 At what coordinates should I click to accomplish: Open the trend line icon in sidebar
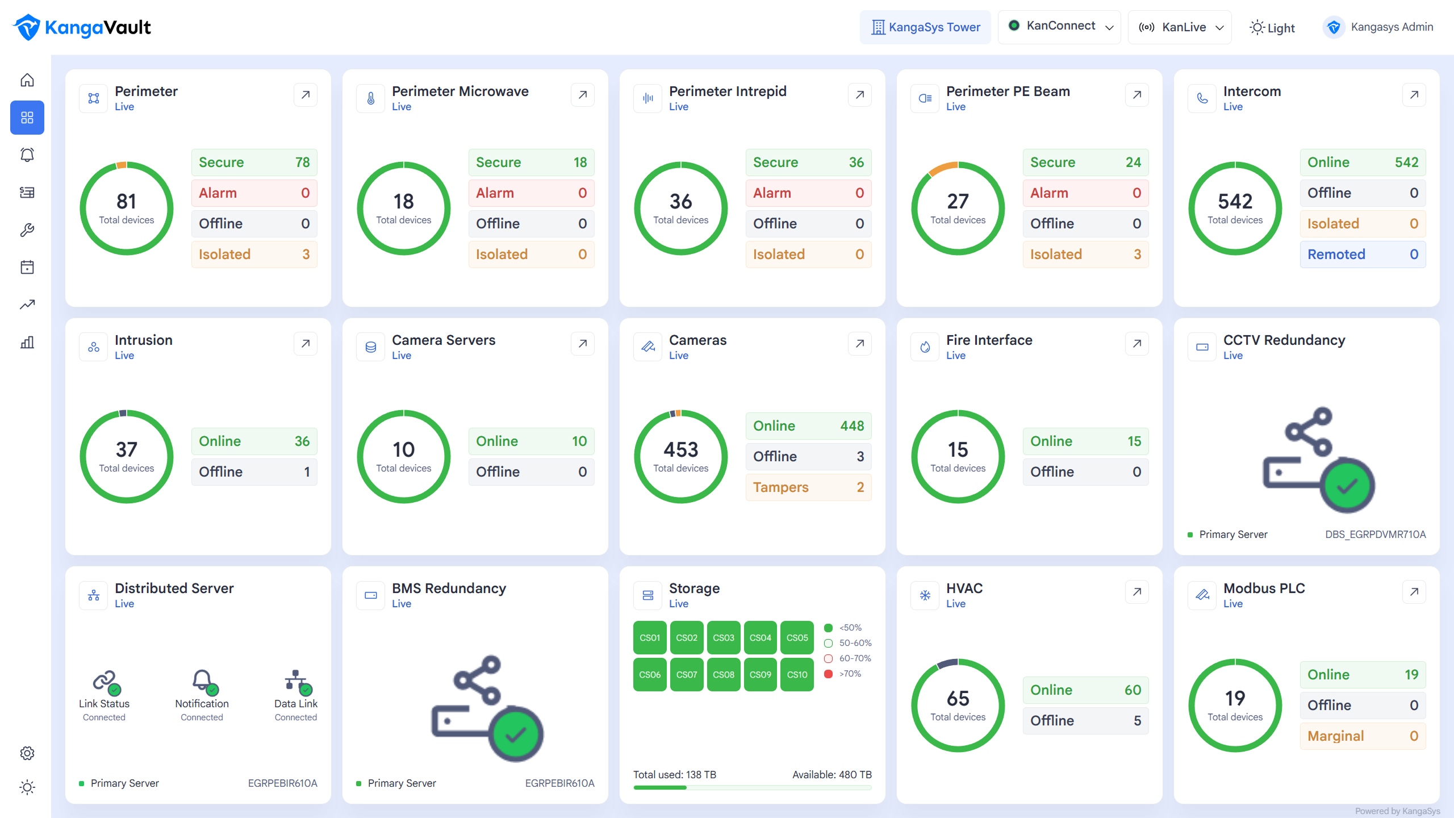click(27, 304)
